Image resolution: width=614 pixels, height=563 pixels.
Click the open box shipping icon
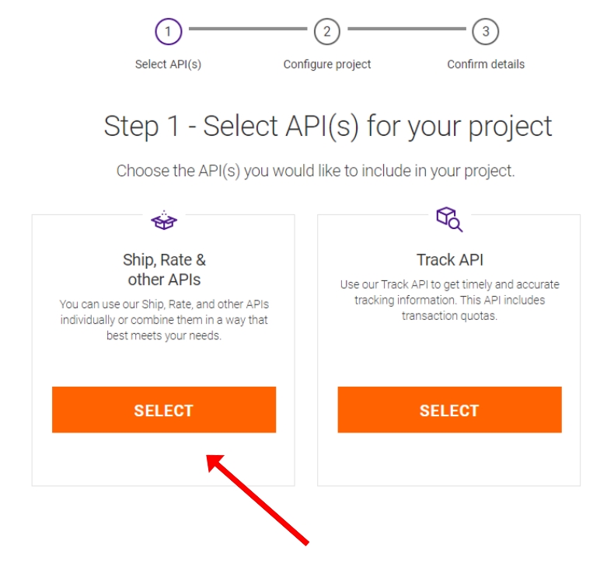click(x=164, y=221)
